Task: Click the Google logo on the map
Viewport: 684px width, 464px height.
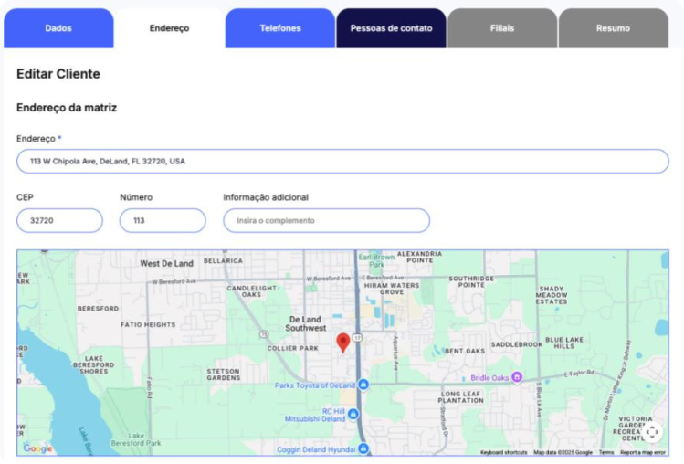Action: pyautogui.click(x=37, y=448)
